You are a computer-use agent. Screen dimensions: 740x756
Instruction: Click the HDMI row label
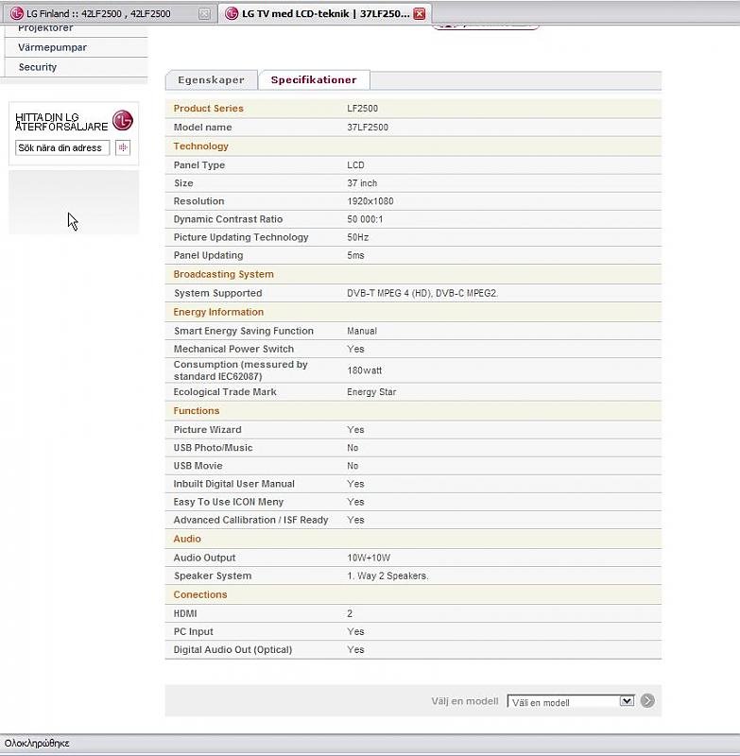pos(185,613)
